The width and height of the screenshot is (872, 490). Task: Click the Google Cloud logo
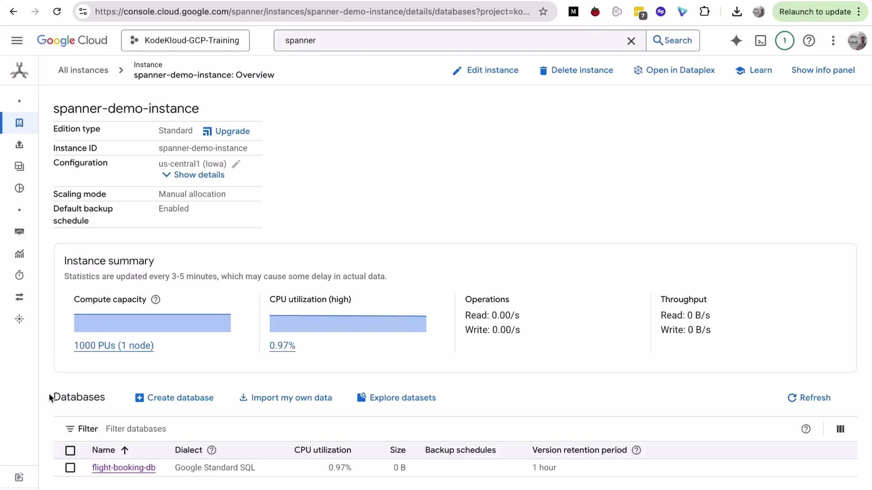pyautogui.click(x=72, y=40)
